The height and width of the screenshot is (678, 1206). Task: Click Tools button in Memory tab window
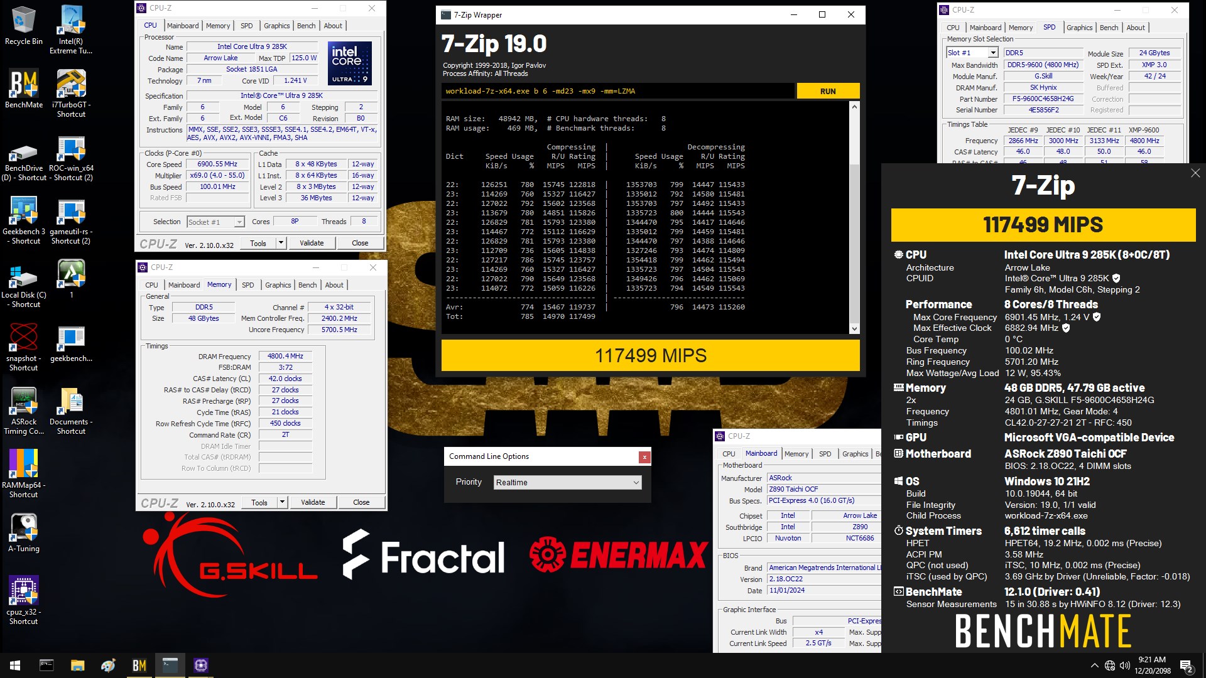tap(259, 502)
